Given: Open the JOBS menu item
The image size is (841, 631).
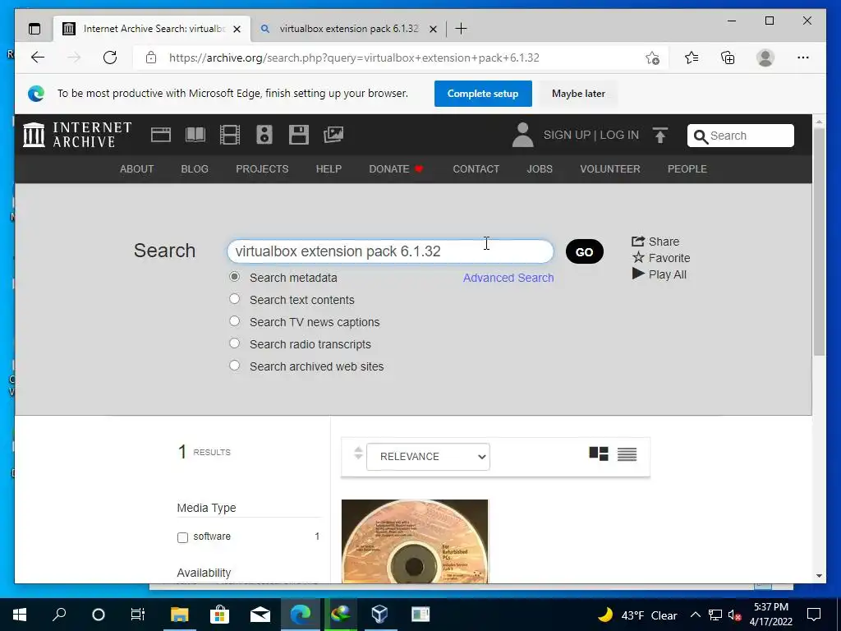Looking at the screenshot, I should [x=540, y=169].
